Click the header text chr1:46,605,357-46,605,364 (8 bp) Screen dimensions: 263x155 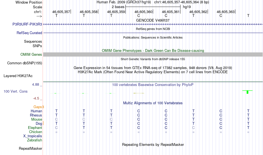(x=182, y=2)
